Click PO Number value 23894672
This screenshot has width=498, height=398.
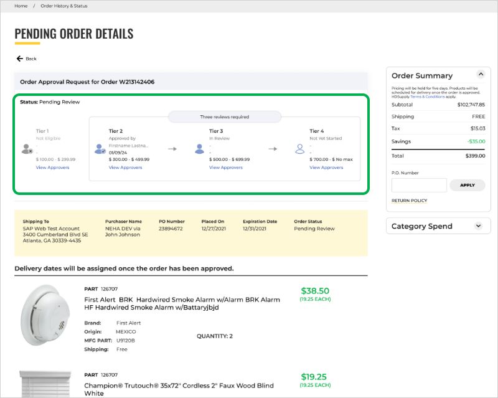(171, 229)
